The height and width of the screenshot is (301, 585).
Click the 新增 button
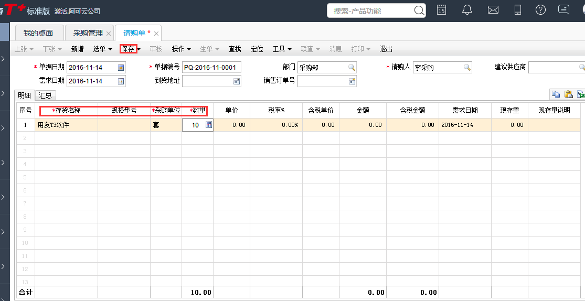point(77,49)
